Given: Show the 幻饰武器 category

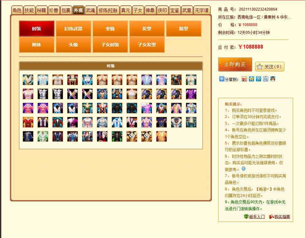Looking at the screenshot, I should [73, 29].
